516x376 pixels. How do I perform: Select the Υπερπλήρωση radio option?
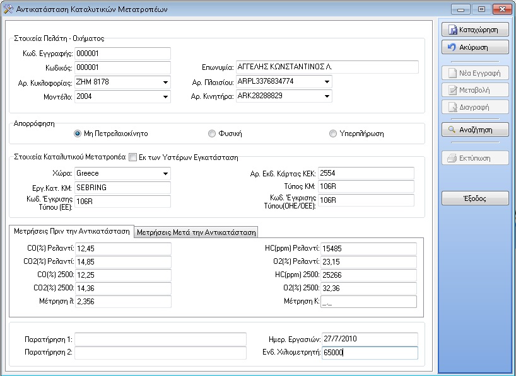tap(333, 134)
